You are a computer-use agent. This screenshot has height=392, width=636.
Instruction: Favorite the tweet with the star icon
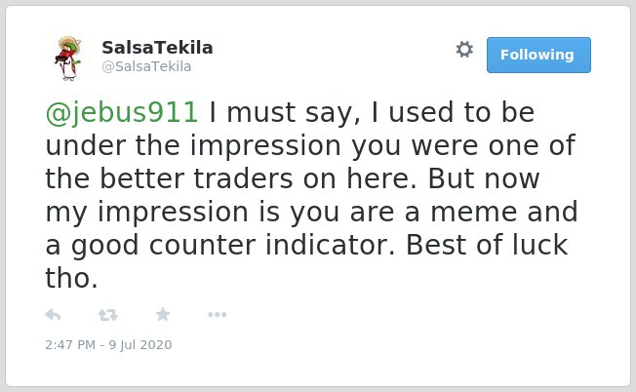point(163,314)
